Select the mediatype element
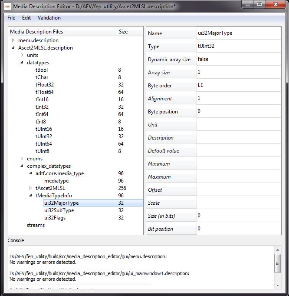The width and height of the screenshot is (289, 296). point(56,181)
